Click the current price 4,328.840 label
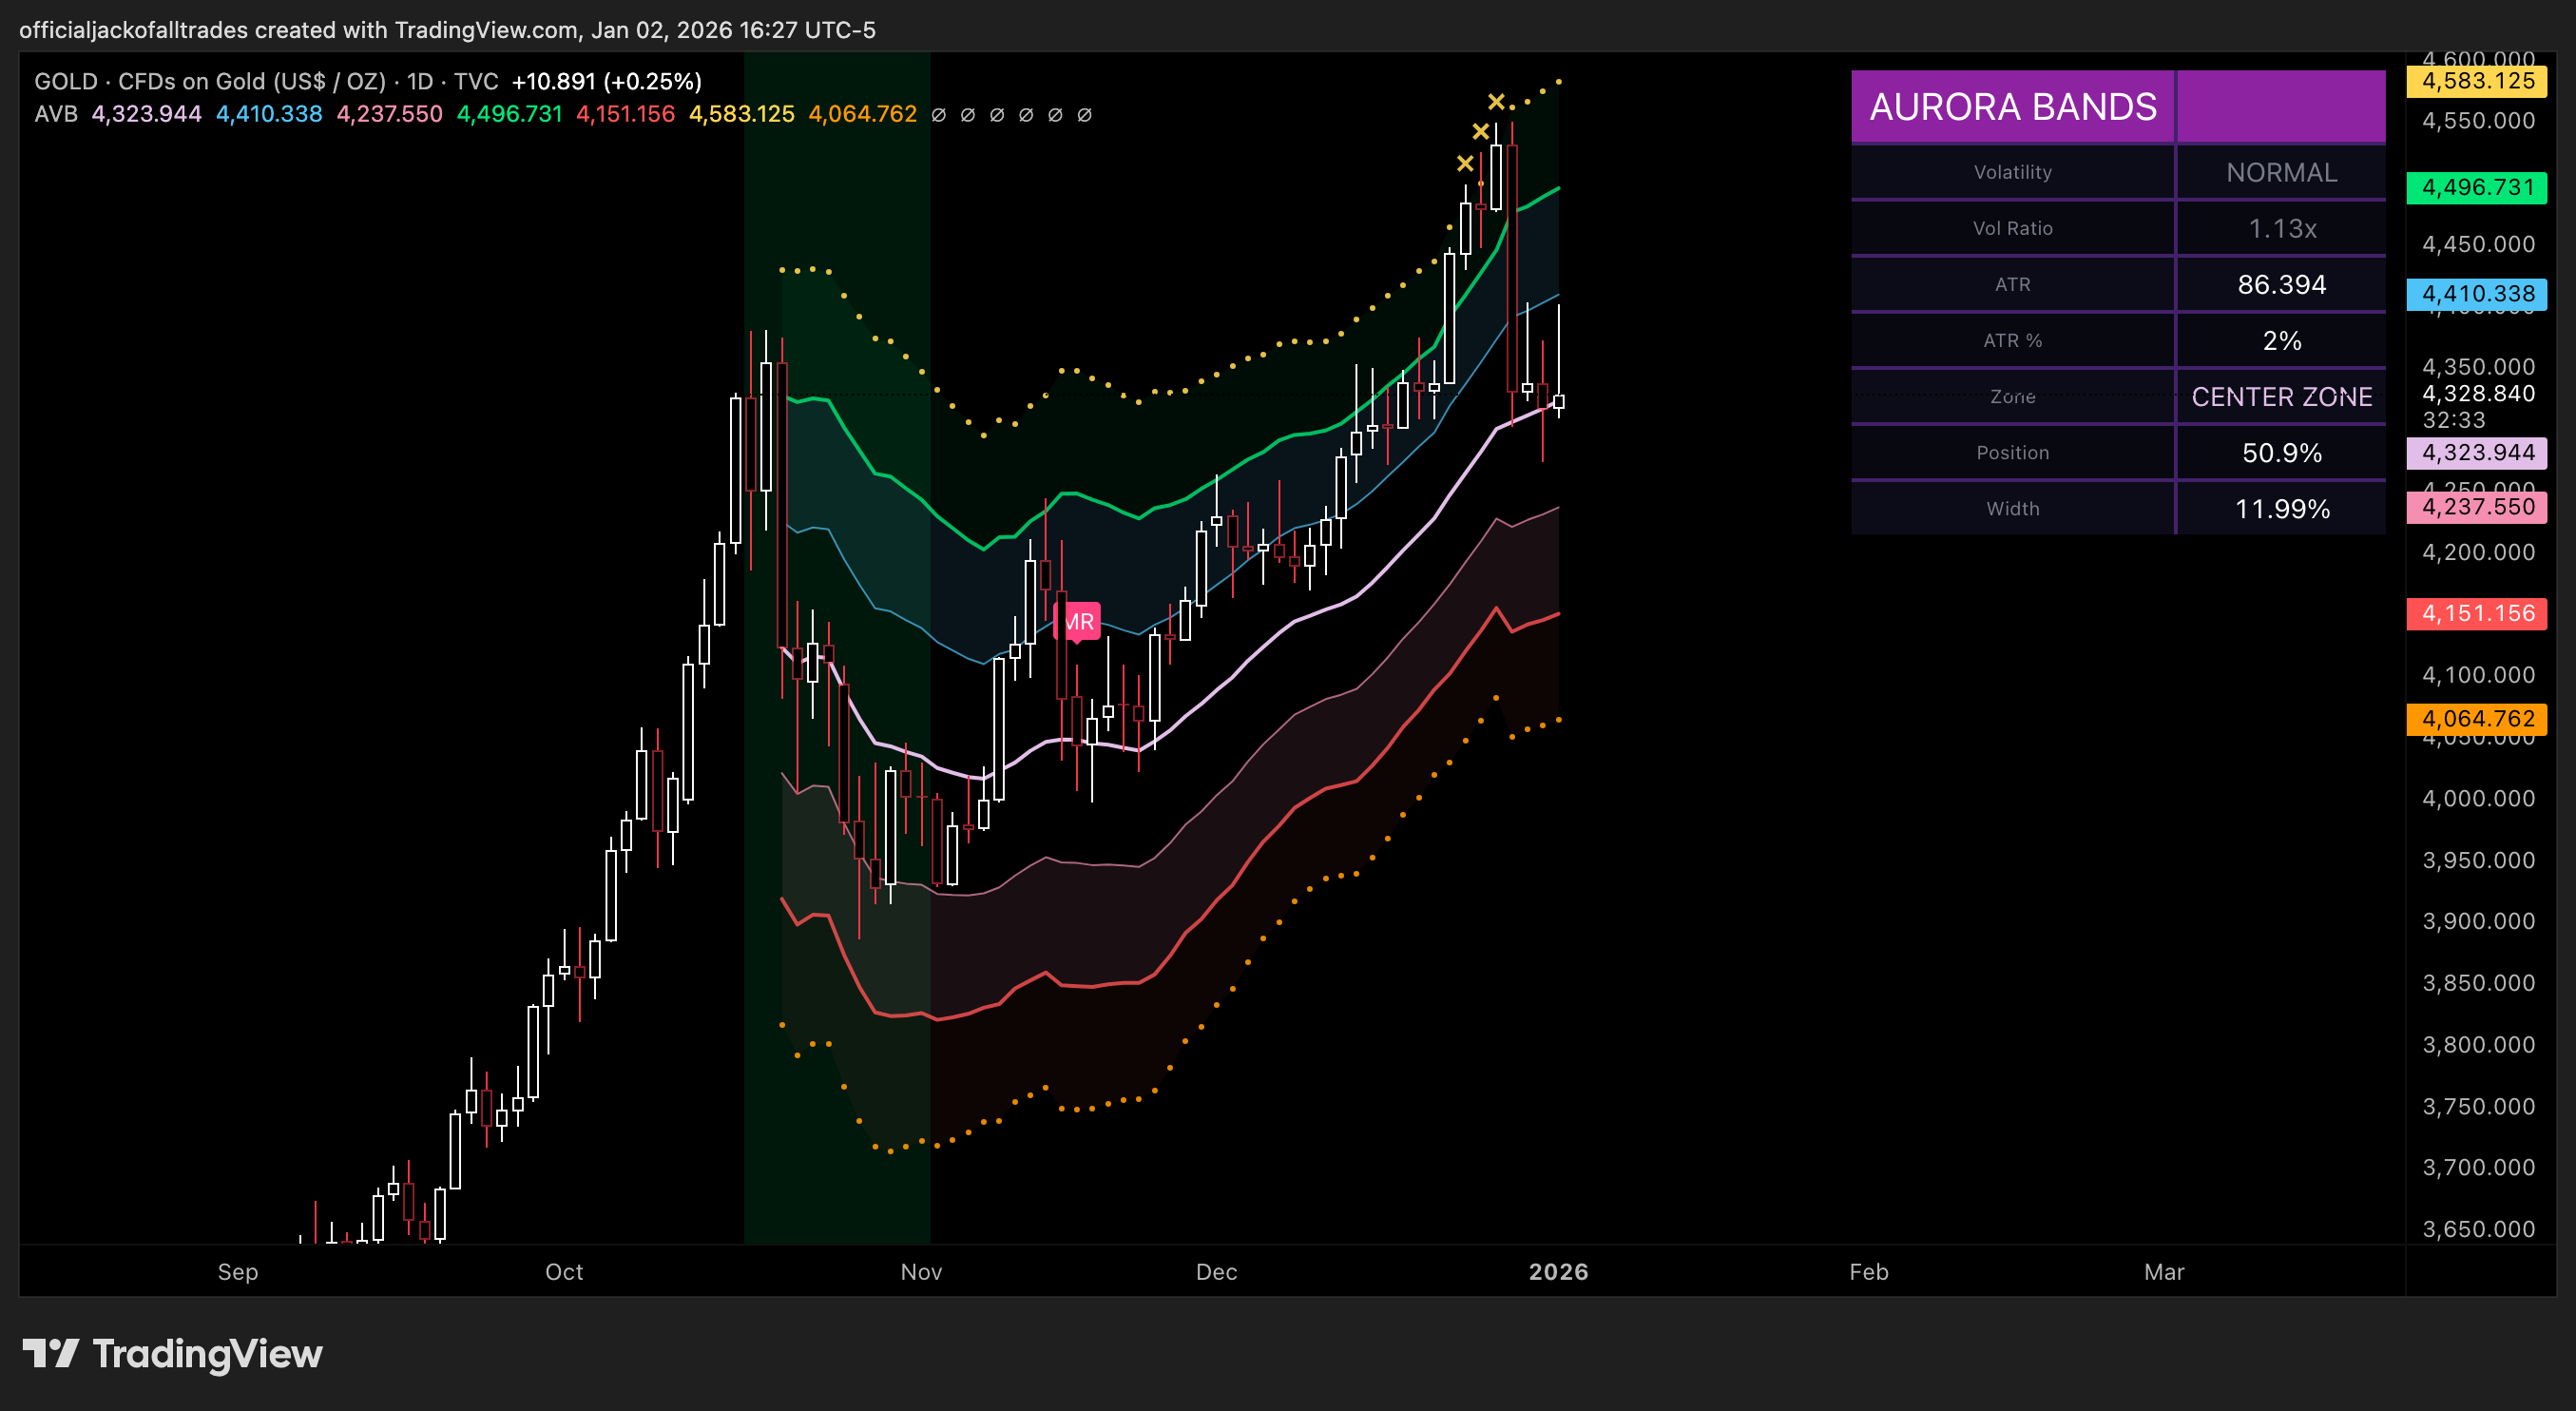The width and height of the screenshot is (2576, 1411). [2478, 393]
